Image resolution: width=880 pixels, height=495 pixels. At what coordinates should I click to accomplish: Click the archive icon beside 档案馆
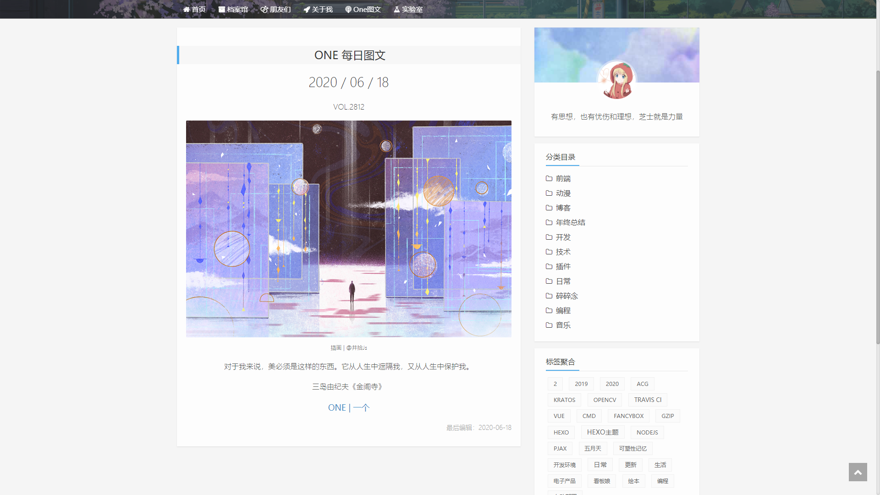221,9
